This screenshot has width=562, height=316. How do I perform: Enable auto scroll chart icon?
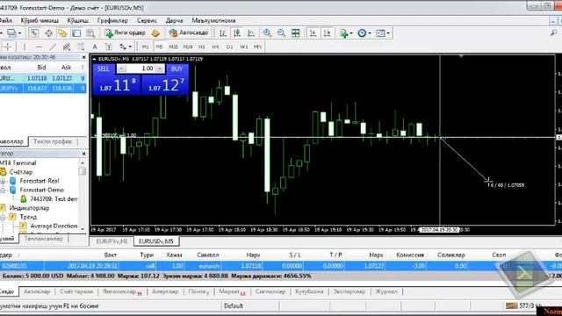pyautogui.click(x=313, y=33)
